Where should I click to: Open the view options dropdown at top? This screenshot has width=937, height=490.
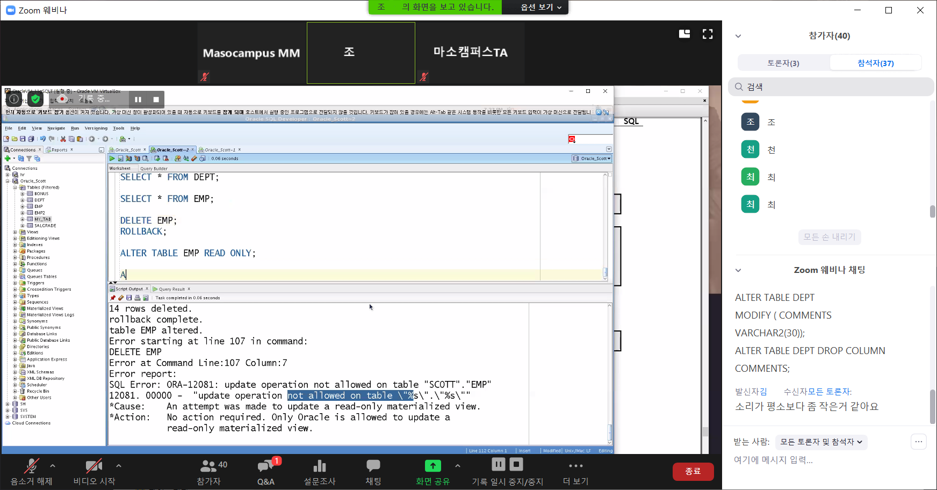pyautogui.click(x=540, y=8)
